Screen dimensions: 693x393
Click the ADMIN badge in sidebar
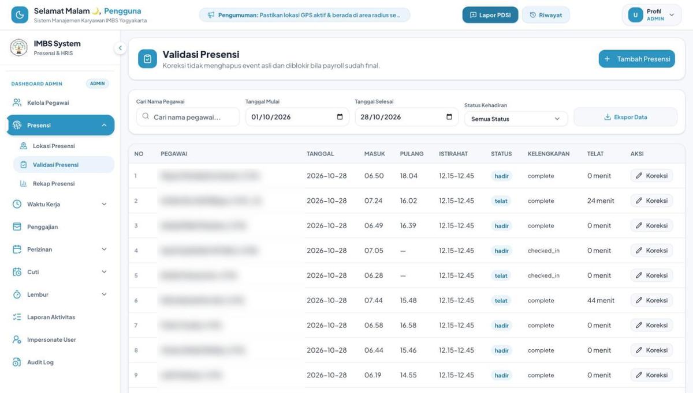click(98, 84)
